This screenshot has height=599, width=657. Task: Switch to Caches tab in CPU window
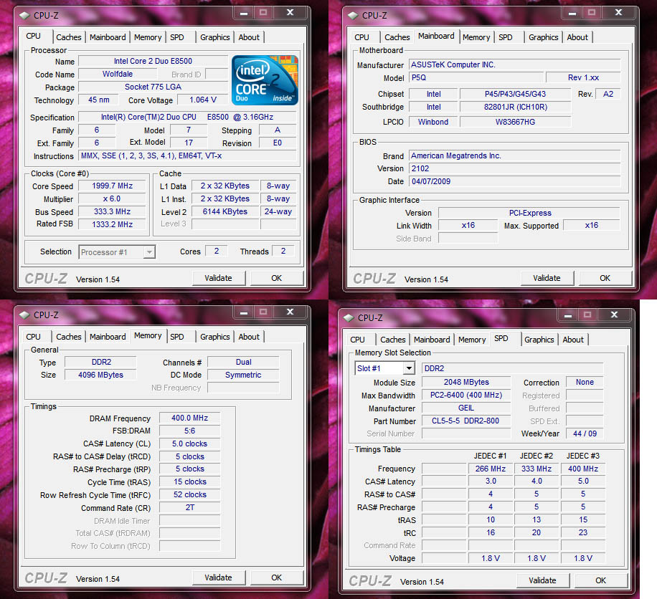[69, 37]
